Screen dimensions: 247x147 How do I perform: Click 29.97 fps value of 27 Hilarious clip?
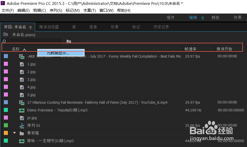[193, 102]
